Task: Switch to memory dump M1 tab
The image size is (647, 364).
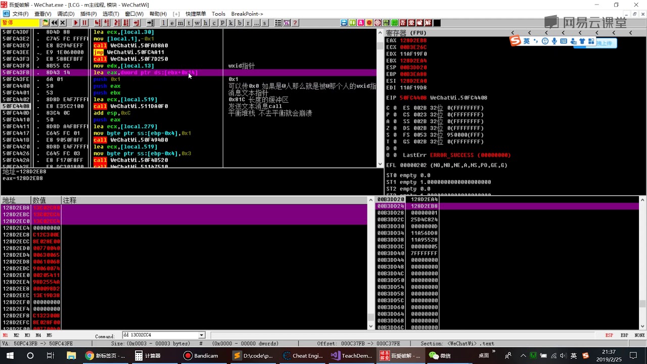Action: point(5,335)
